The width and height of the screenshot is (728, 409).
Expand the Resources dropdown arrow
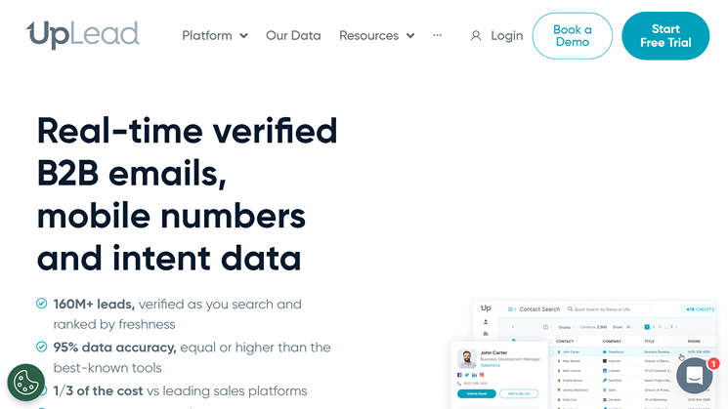pos(410,36)
